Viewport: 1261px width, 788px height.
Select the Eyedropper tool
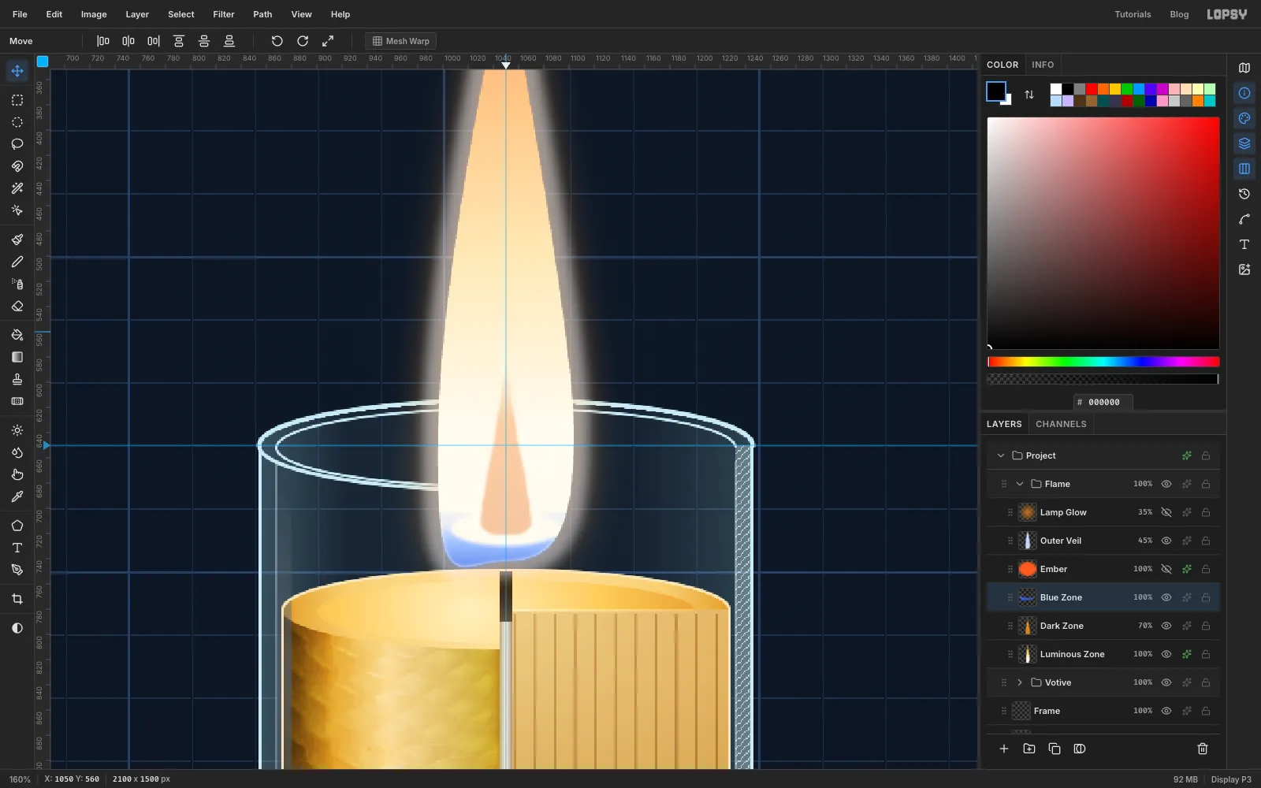click(x=17, y=496)
